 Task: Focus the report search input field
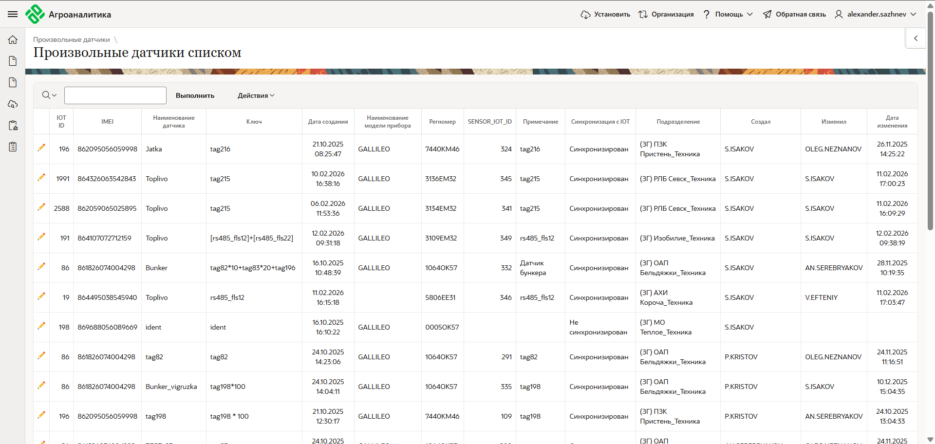115,95
